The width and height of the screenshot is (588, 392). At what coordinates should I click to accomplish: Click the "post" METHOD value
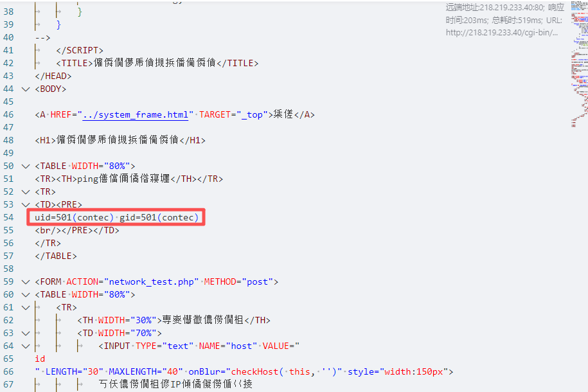click(257, 281)
